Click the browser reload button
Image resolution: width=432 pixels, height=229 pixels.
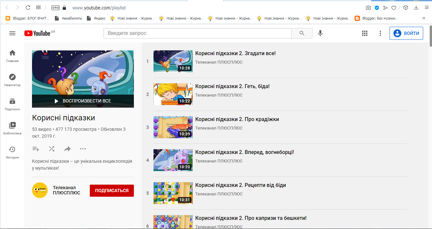click(28, 8)
